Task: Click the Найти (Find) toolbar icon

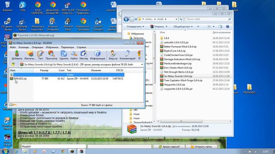Action: pyautogui.click(x=74, y=55)
